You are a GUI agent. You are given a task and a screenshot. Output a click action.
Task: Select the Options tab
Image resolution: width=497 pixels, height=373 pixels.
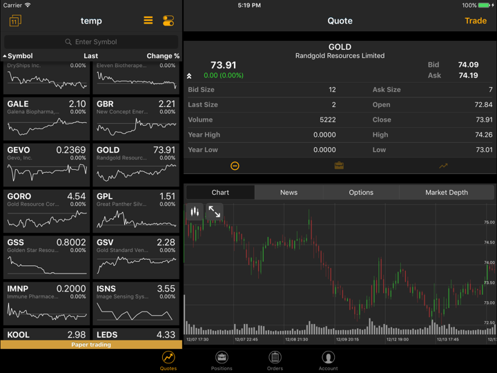(361, 193)
